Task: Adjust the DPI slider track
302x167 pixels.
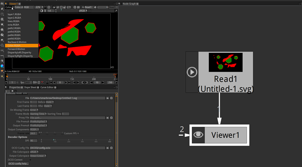Action: pyautogui.click(x=75, y=140)
